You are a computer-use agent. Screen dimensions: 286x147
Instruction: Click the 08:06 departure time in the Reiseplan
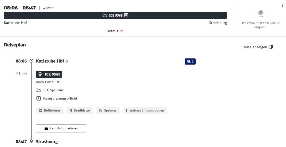pos(21,61)
